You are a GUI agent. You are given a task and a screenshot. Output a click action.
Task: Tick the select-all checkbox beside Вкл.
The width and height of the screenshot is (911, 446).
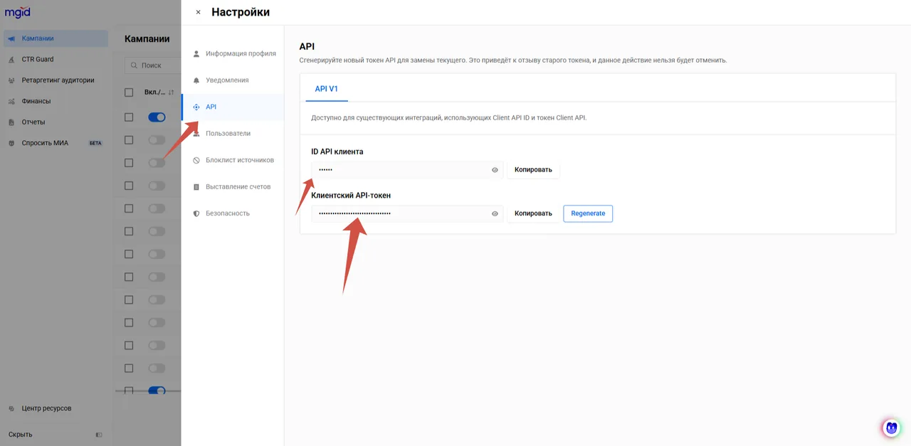coord(129,92)
